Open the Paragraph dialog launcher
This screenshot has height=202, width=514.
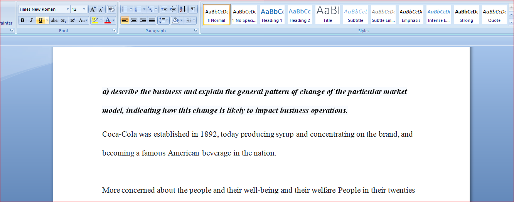pos(196,30)
